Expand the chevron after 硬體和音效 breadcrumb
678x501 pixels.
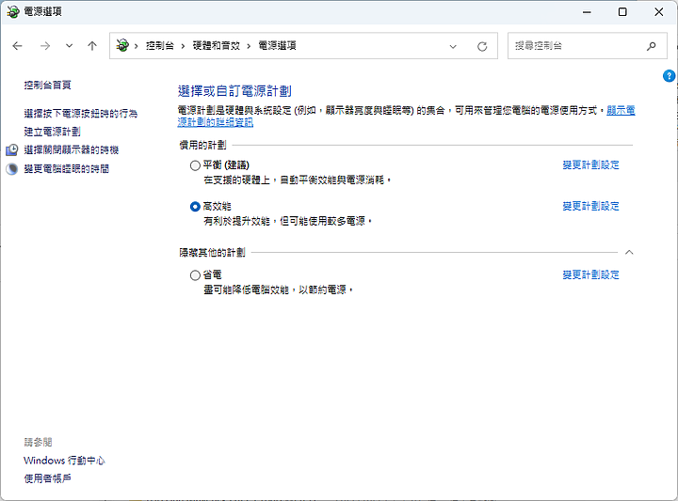(x=249, y=46)
